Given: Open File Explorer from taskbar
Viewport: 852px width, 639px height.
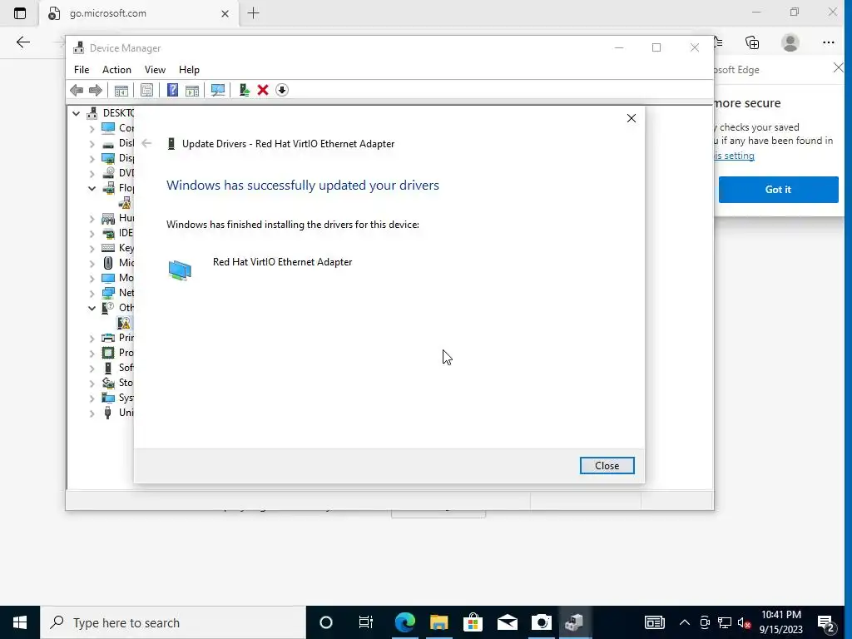Looking at the screenshot, I should tap(439, 622).
